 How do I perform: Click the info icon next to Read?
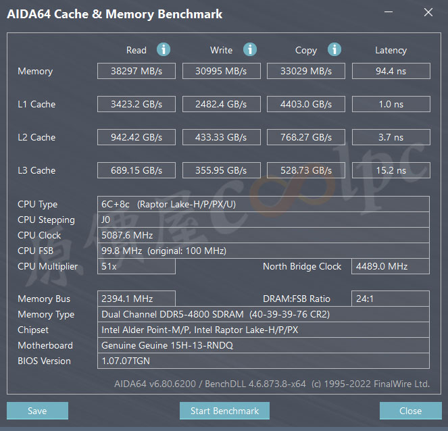pos(164,49)
